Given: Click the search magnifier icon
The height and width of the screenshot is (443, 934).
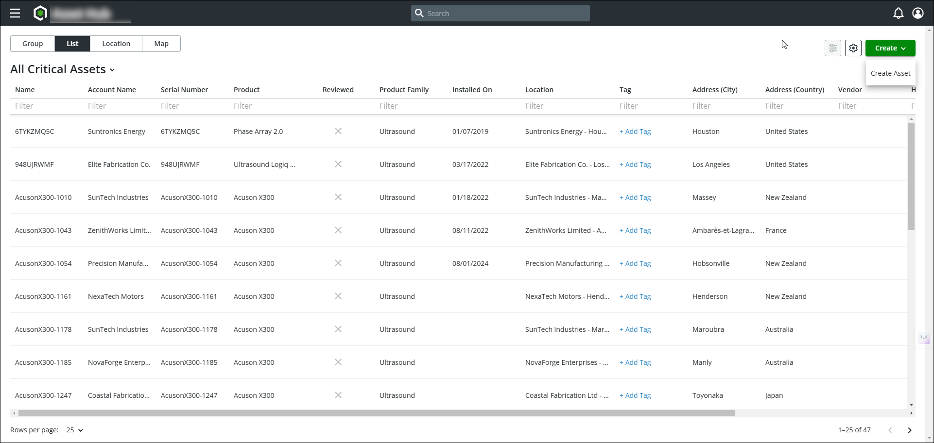Looking at the screenshot, I should [419, 13].
